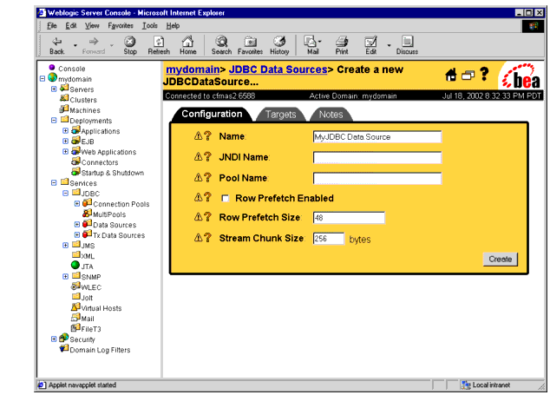Expand the Tx Data Sources node

point(77,235)
